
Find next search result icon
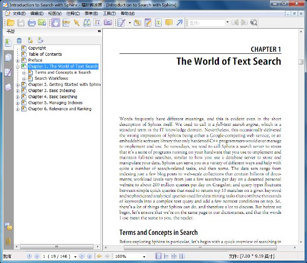pos(244,23)
